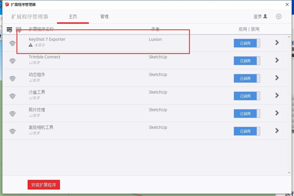Click the ruby icon beside 照片纹理
294x196 pixels.
click(x=13, y=114)
